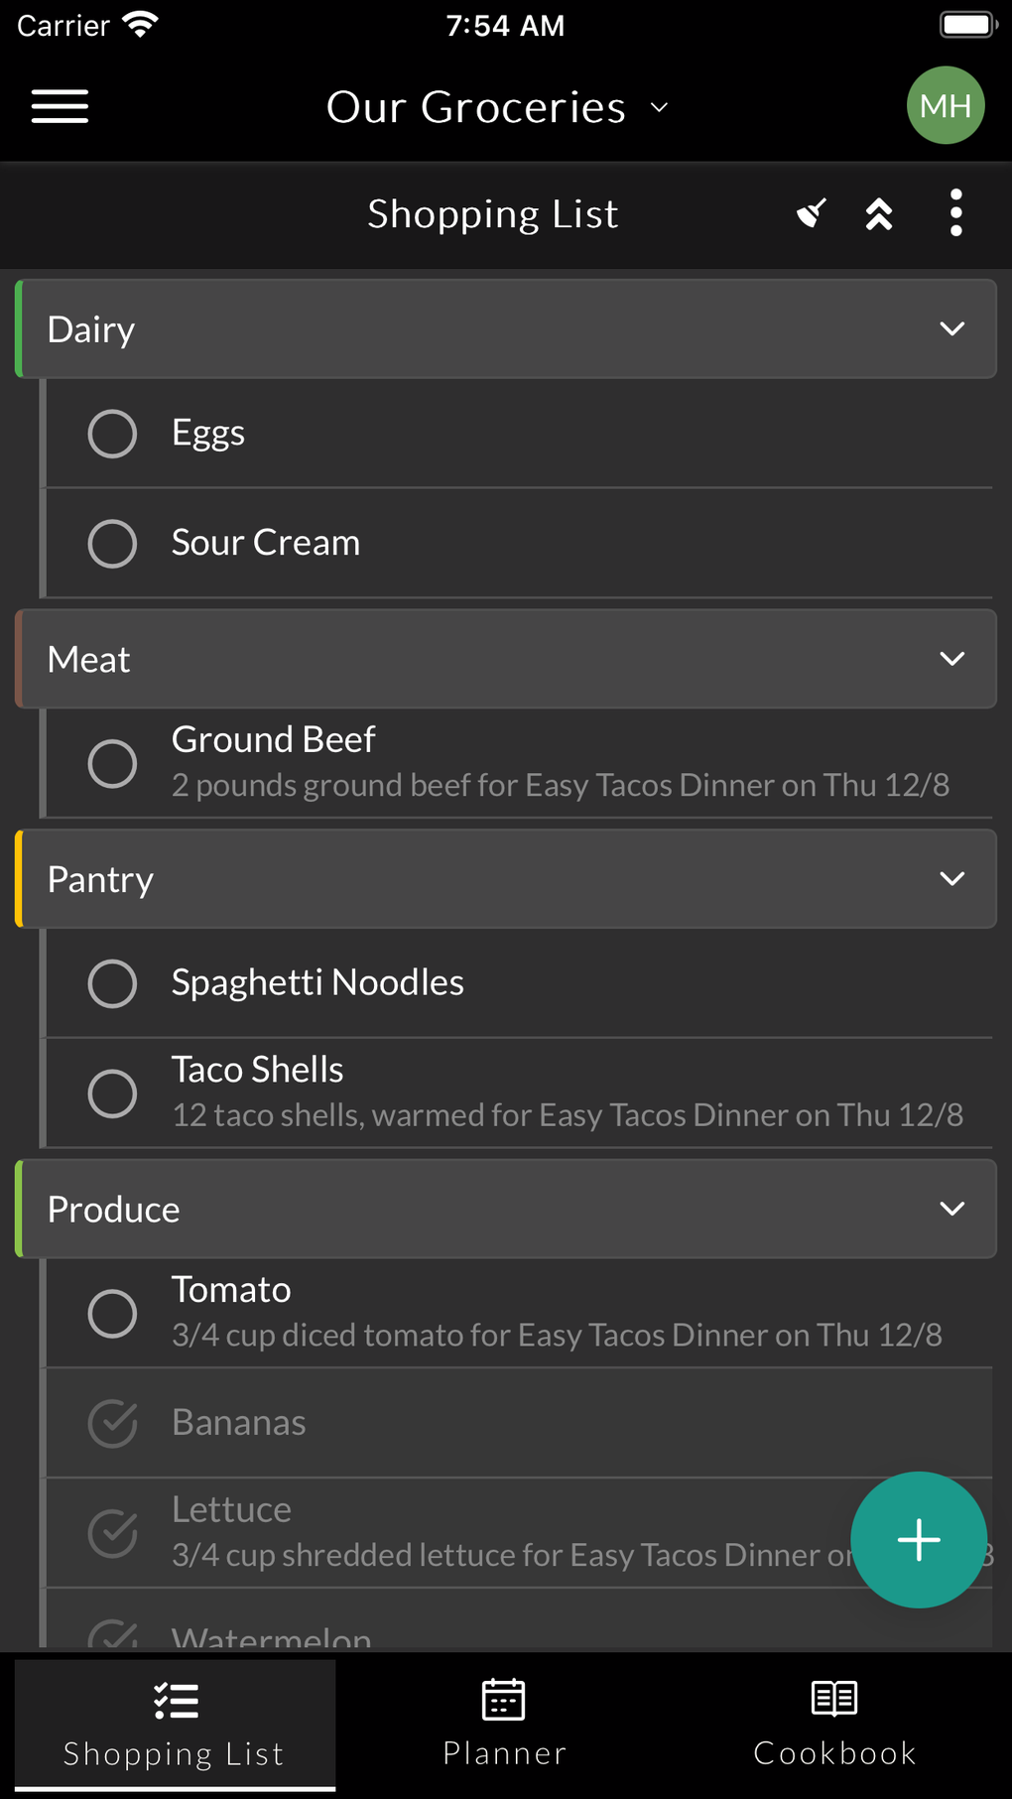Viewport: 1012px width, 1799px height.
Task: Open the Taco Shells item details
Action: coord(566,1092)
